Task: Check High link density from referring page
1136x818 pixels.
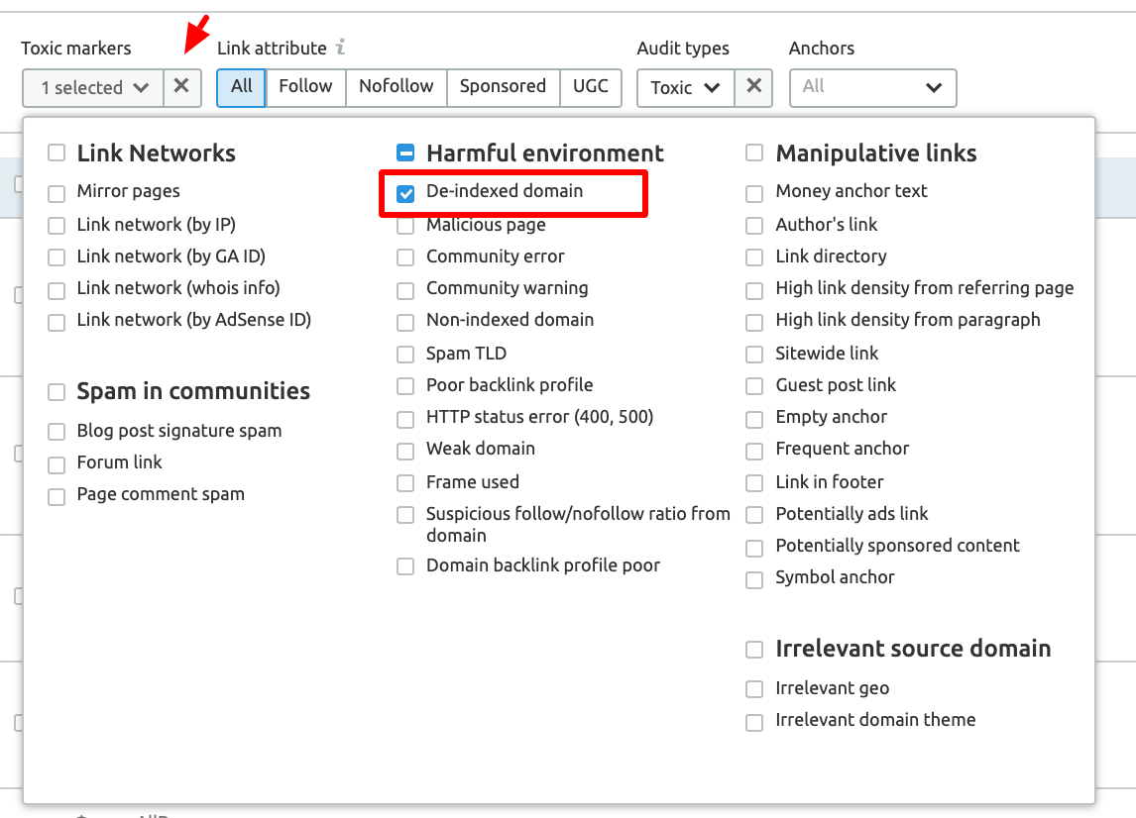Action: pyautogui.click(x=754, y=290)
